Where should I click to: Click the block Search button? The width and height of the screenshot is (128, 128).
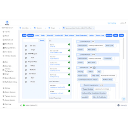[42, 41]
